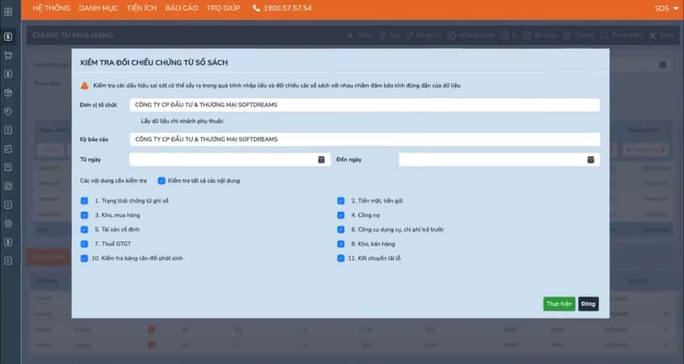684x364 pixels.
Task: Open calendar picker for Đến ngày
Action: (x=590, y=159)
